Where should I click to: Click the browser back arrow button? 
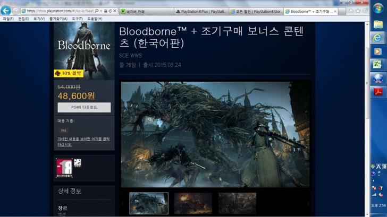(x=6, y=11)
